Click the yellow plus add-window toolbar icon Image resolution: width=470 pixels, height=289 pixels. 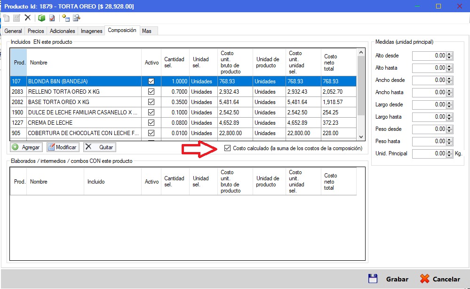coord(66,18)
